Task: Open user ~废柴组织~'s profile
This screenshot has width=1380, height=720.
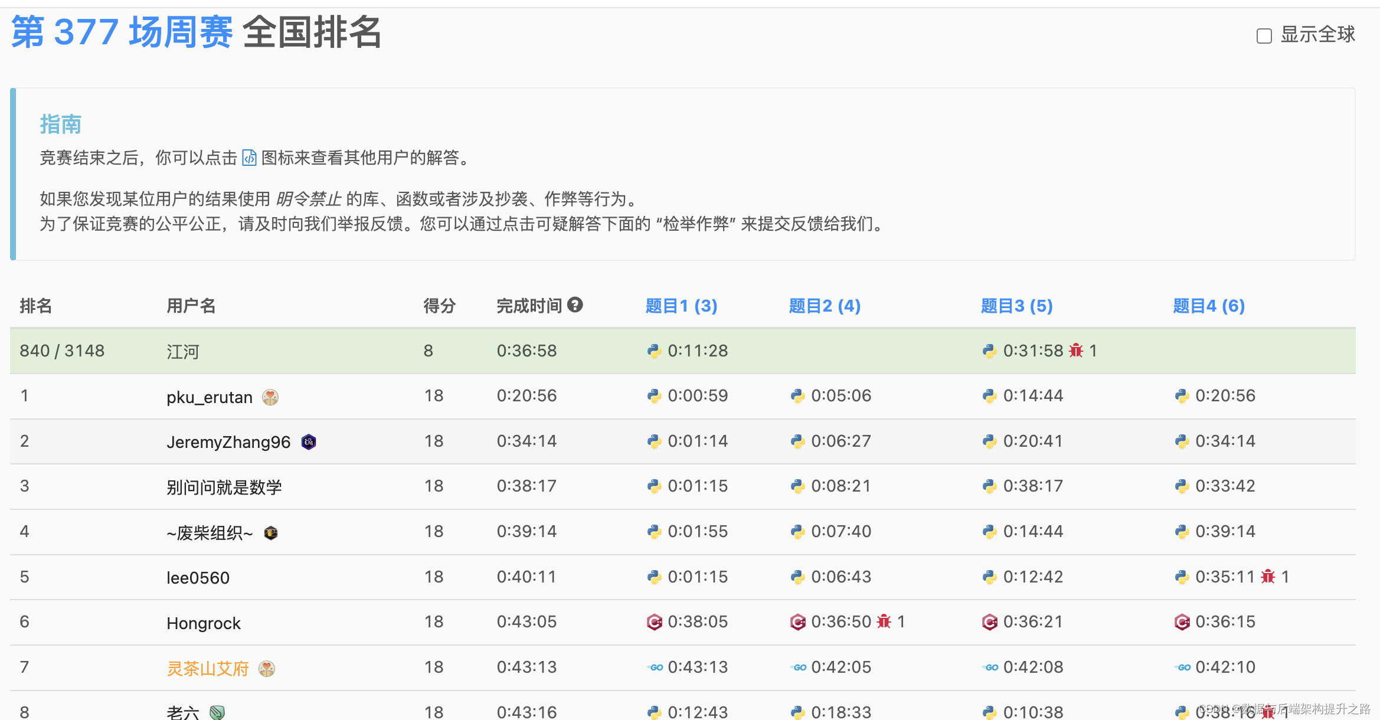Action: pyautogui.click(x=210, y=533)
